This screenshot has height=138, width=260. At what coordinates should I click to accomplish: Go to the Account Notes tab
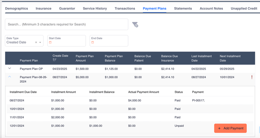211,8
